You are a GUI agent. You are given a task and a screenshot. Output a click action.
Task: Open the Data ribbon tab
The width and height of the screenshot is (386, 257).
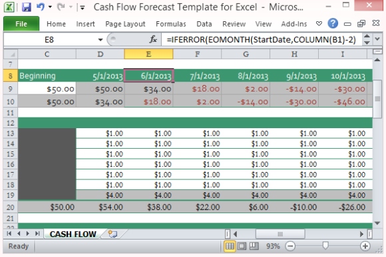[x=204, y=24]
